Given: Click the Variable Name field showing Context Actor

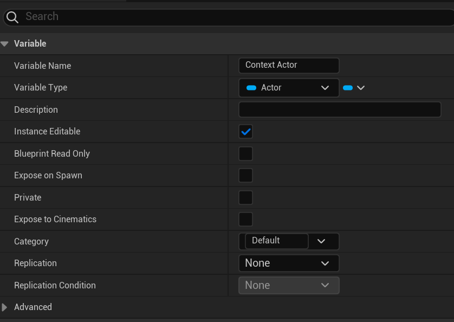Looking at the screenshot, I should click(x=289, y=65).
